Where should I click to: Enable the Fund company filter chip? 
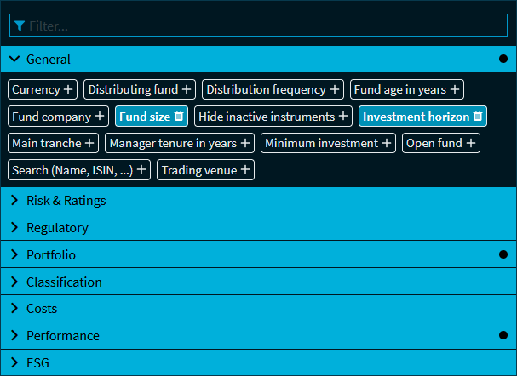tap(58, 117)
